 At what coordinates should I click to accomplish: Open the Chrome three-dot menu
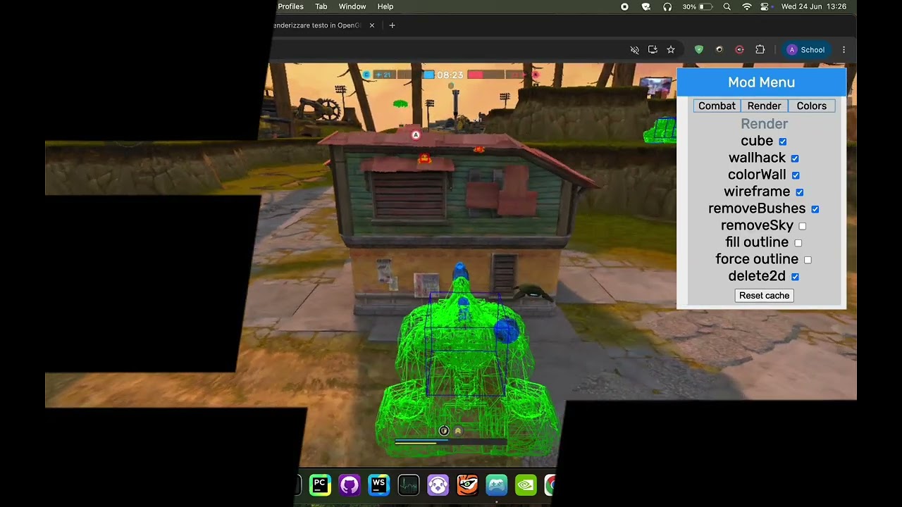844,50
